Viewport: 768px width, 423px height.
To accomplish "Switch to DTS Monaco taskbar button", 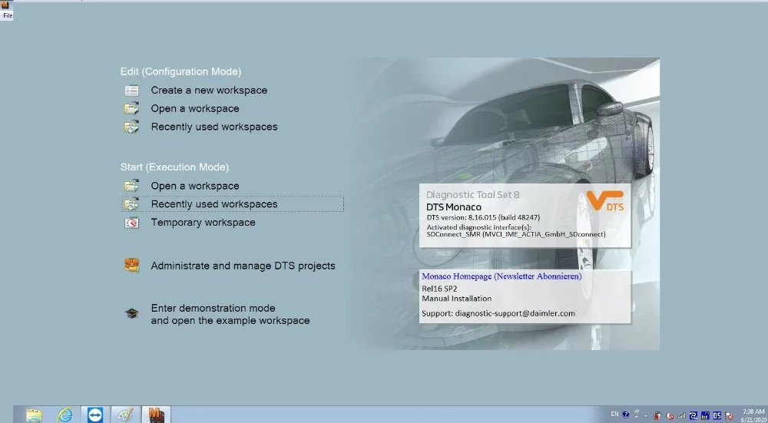I will [x=156, y=415].
